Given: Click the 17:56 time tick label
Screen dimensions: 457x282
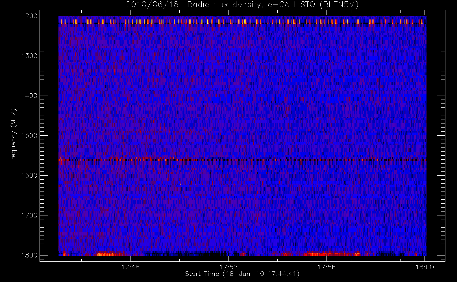Looking at the screenshot, I should coord(327,267).
